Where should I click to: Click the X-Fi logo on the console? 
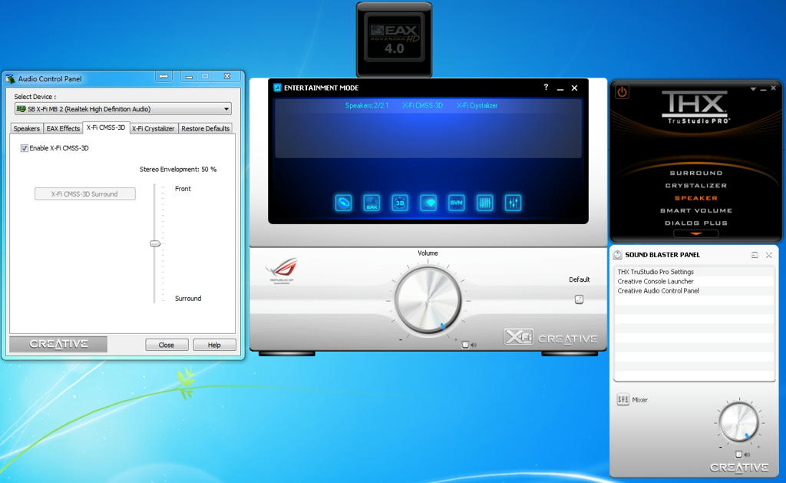coord(518,337)
